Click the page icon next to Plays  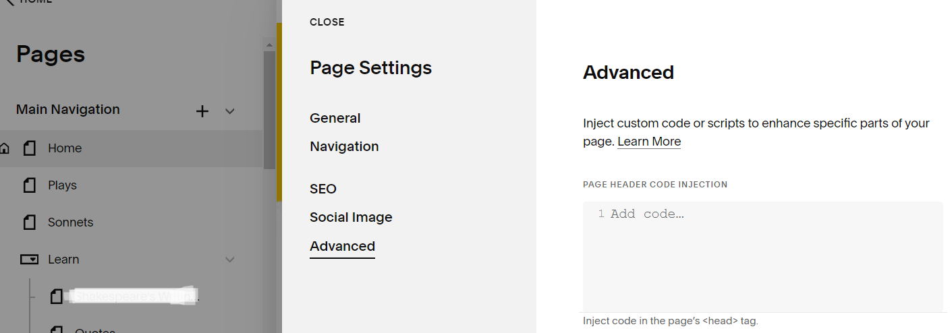coord(29,185)
